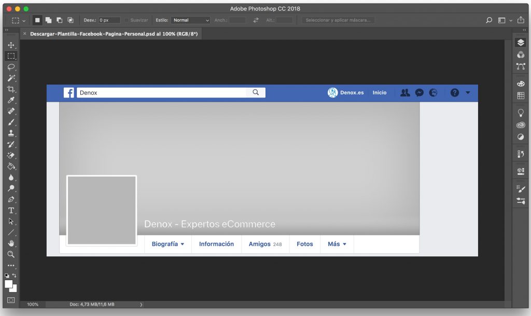Pick the Crop tool

coord(11,89)
